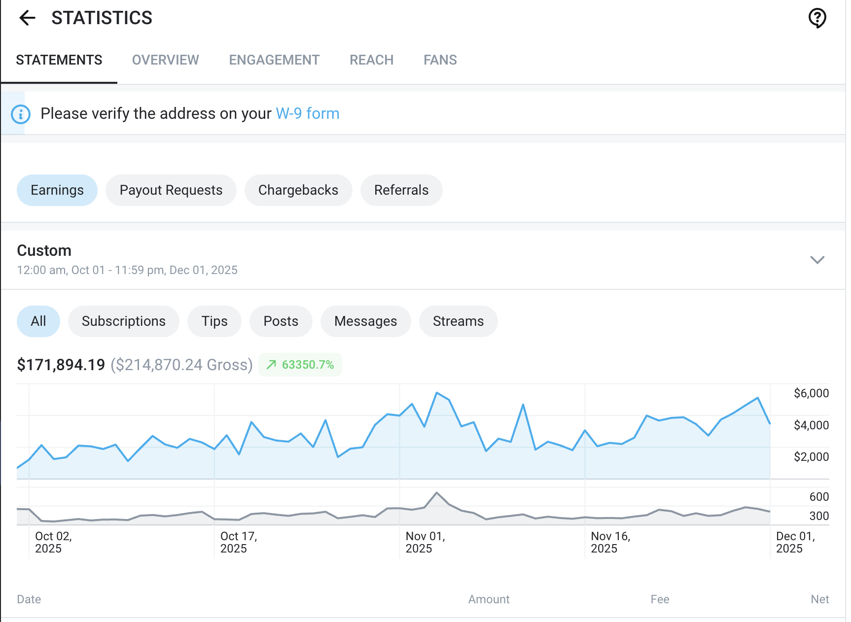Switch to the Referrals statement
This screenshot has height=622, width=851.
point(401,190)
